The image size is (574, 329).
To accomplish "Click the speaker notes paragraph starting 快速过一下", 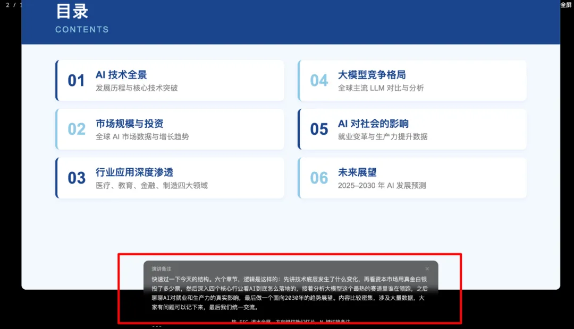I will 290,293.
